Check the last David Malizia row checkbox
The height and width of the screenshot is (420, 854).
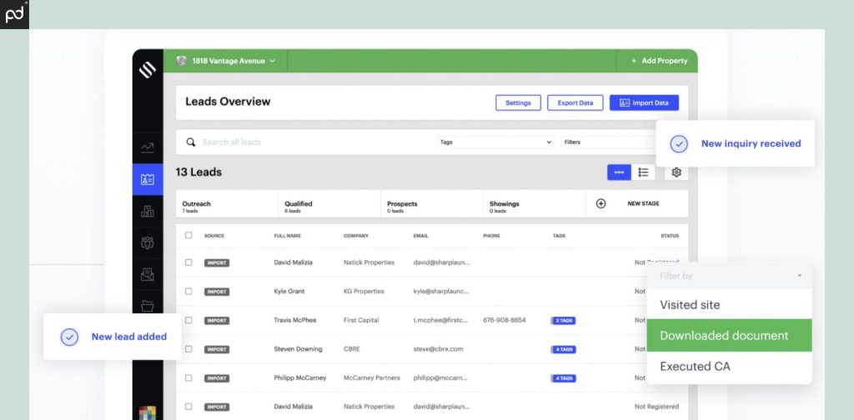point(188,407)
